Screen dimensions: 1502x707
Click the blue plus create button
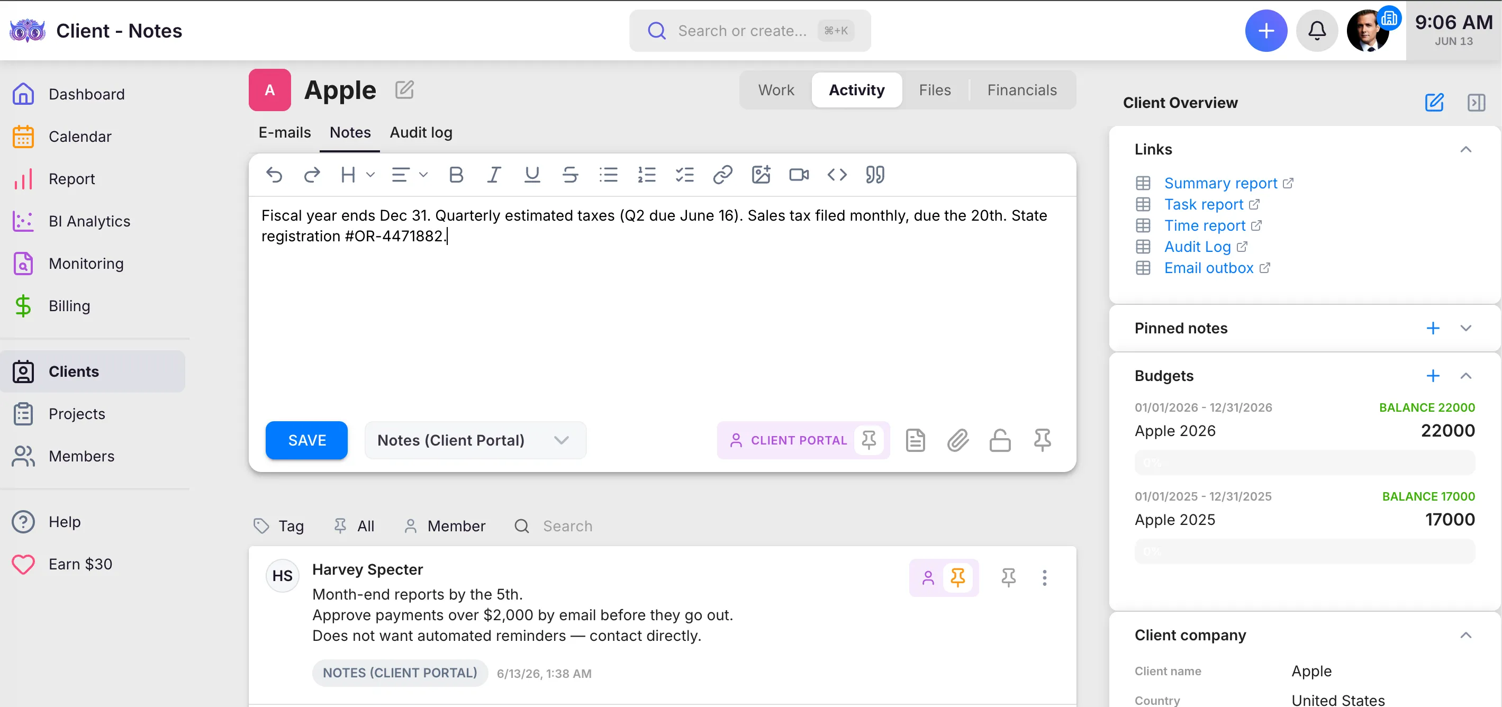tap(1266, 30)
